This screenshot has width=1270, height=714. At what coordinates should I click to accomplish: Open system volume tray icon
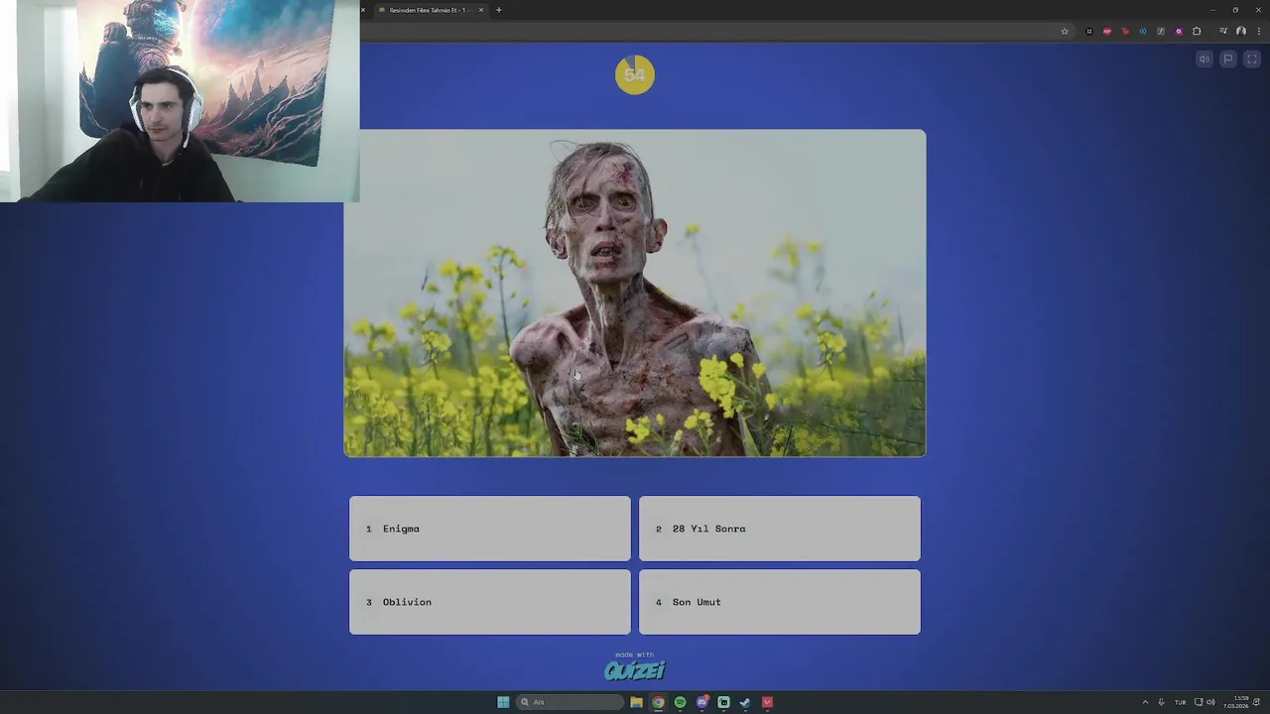click(1210, 702)
